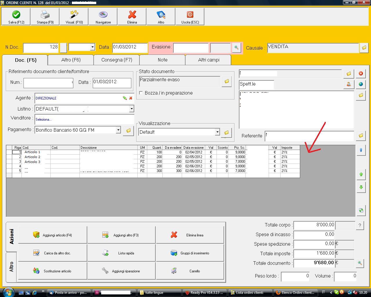
Task: Click the Stampa (F9) printer icon
Action: [45, 15]
